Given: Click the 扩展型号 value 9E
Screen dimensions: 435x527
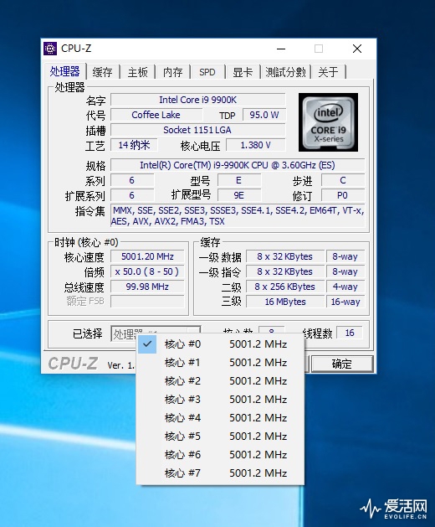Looking at the screenshot, I should [239, 195].
